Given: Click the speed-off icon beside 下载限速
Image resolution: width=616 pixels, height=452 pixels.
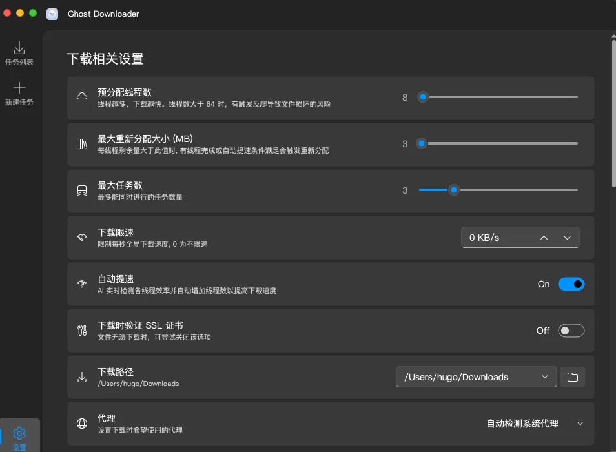Looking at the screenshot, I should click(x=82, y=237).
